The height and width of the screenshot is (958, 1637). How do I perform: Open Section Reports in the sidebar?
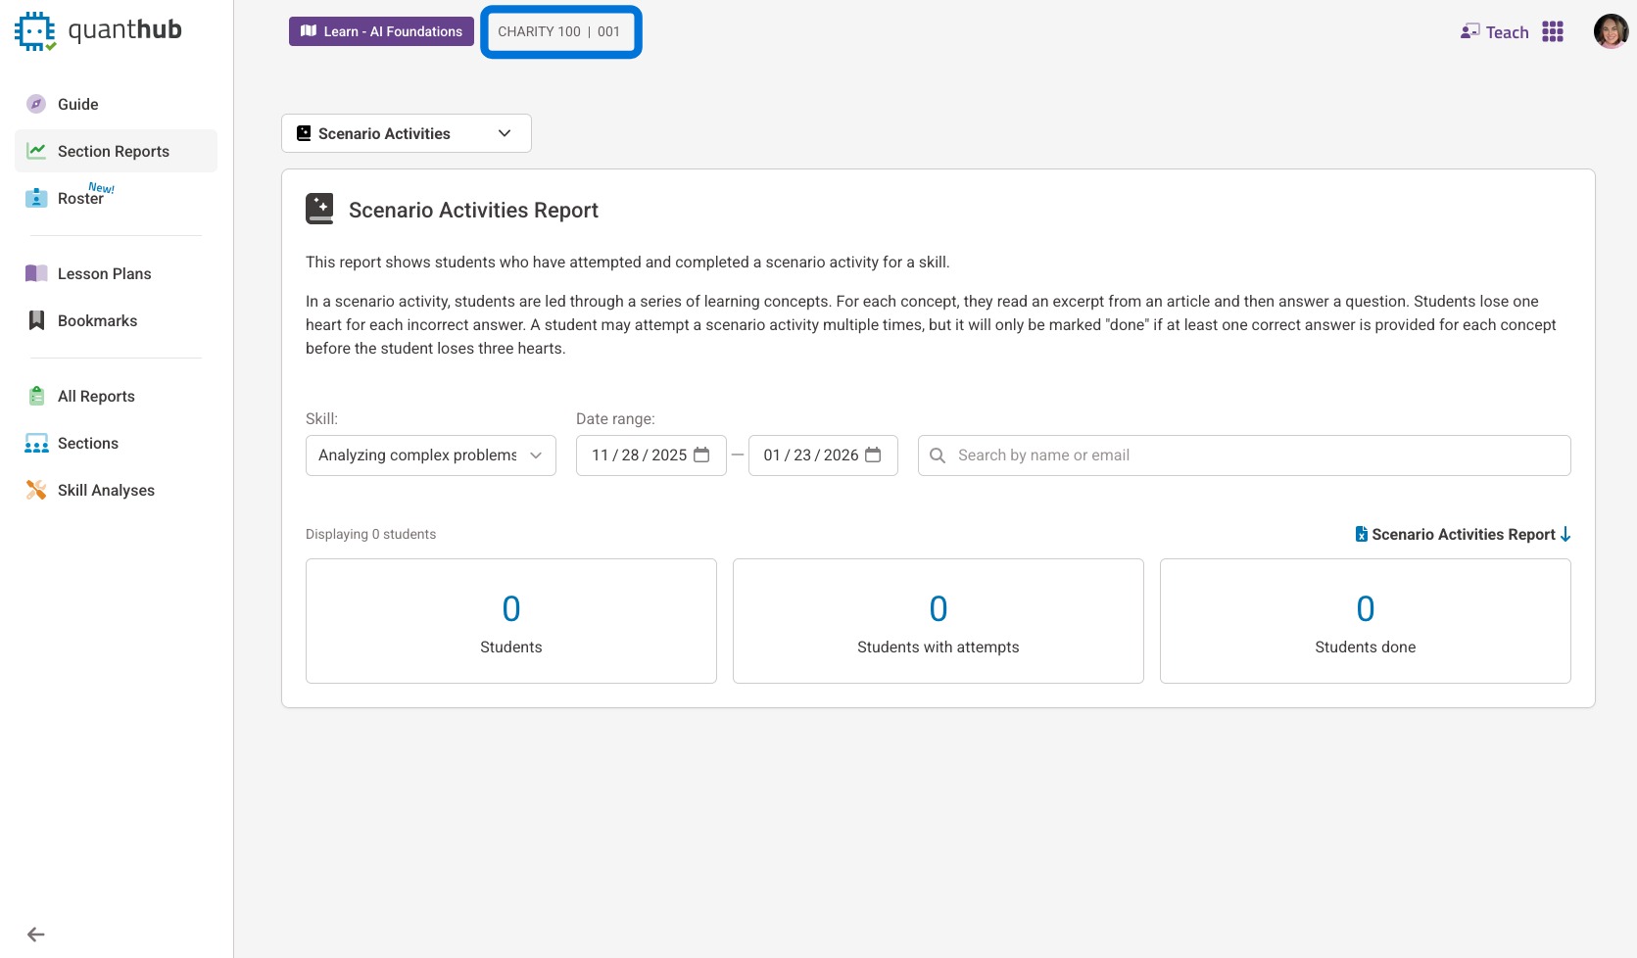pos(114,151)
